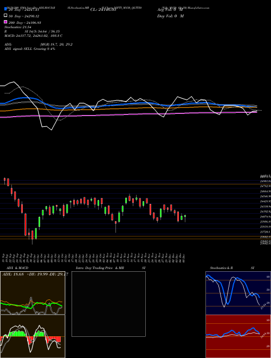Click the magenta 200 Day EMA legend swatch
Image resolution: width=271 pixels, height=358 pixels.
point(5,22)
